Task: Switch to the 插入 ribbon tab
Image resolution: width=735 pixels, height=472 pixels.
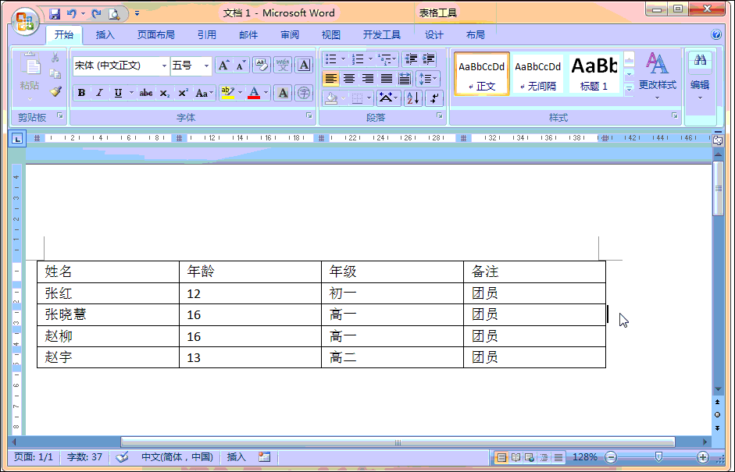Action: (x=105, y=34)
